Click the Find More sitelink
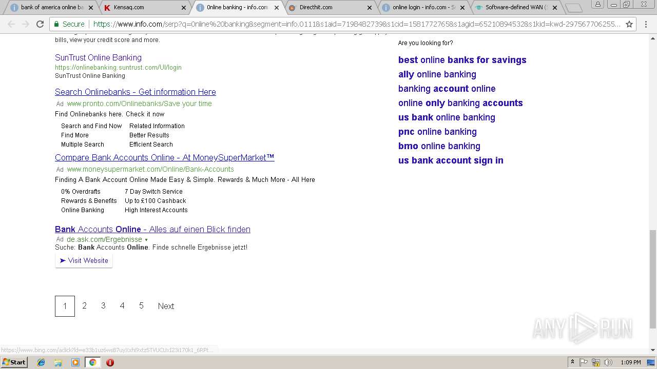 pos(75,135)
